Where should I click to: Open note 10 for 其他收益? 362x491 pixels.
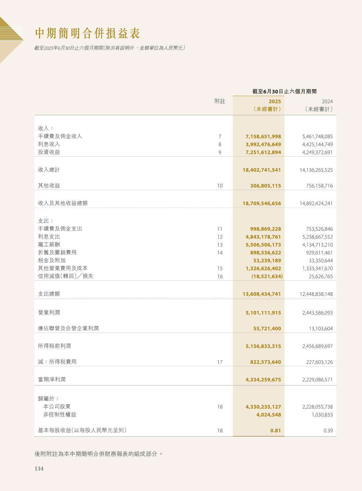(220, 186)
